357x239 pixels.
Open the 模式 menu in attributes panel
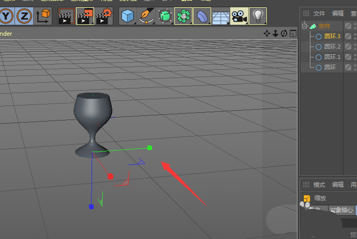(x=319, y=185)
